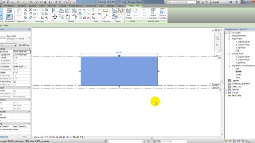
Task: Expand the Structural Plans tree node
Action: [229, 36]
